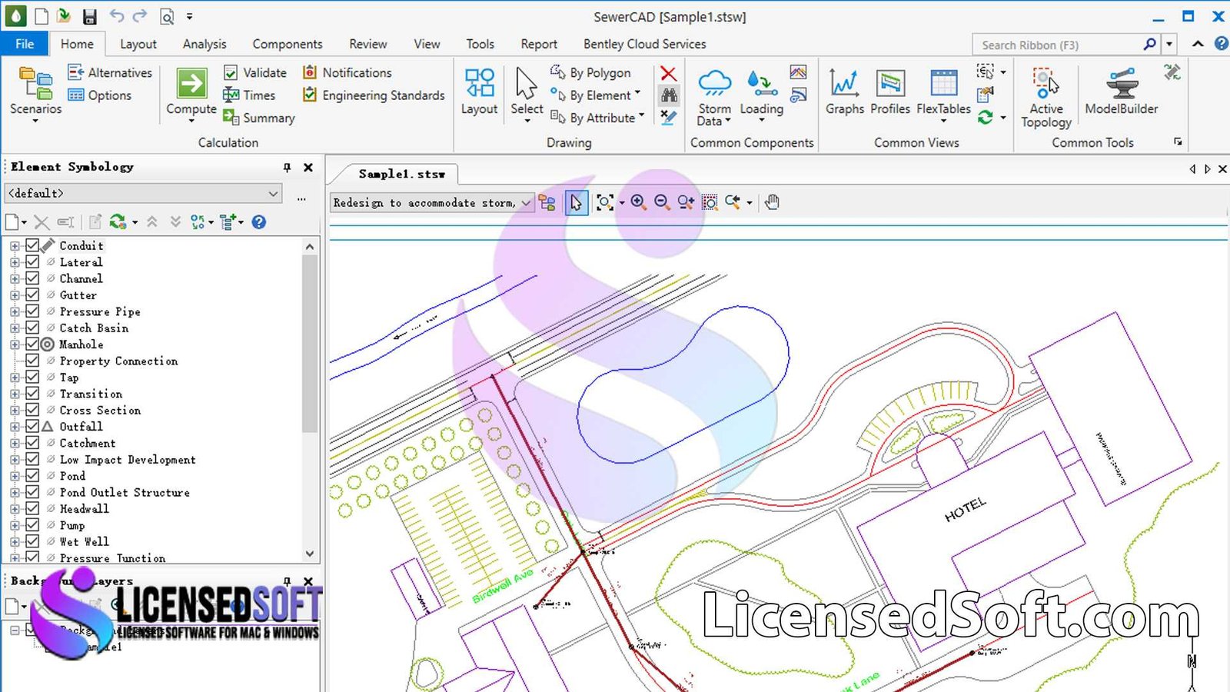Collapse the ribbon with the up chevron
This screenshot has height=692, width=1230.
click(1198, 44)
